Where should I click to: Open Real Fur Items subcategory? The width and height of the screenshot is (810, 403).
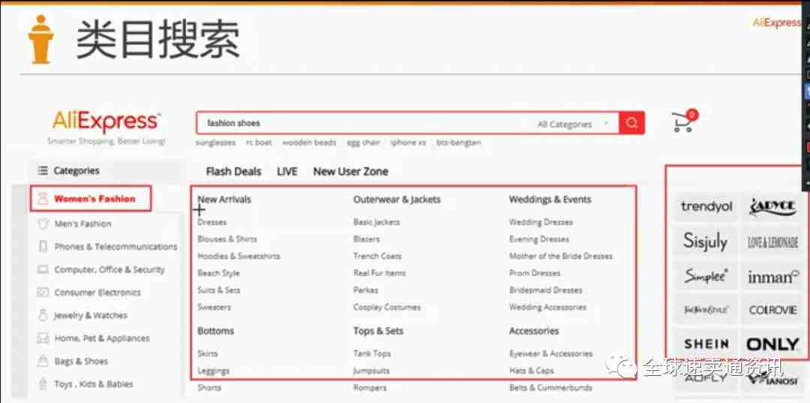click(379, 273)
